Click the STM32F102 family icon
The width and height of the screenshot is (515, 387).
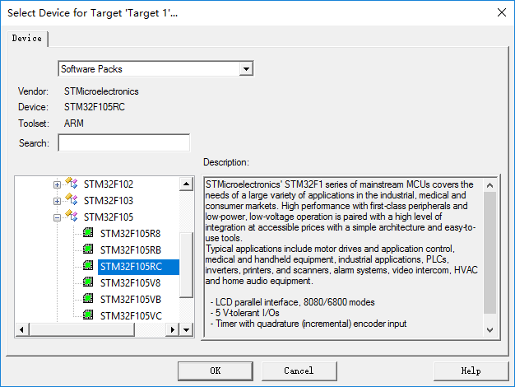[x=72, y=183]
